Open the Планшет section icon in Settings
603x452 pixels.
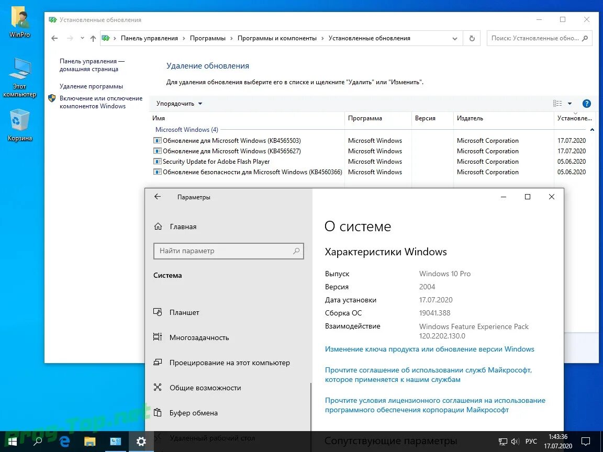pyautogui.click(x=158, y=312)
